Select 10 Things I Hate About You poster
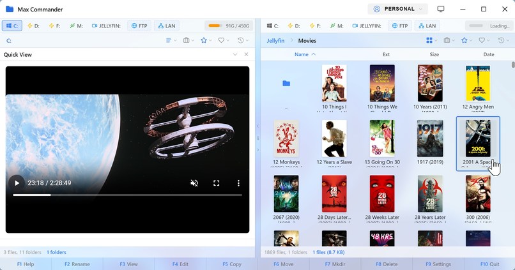 (x=334, y=83)
